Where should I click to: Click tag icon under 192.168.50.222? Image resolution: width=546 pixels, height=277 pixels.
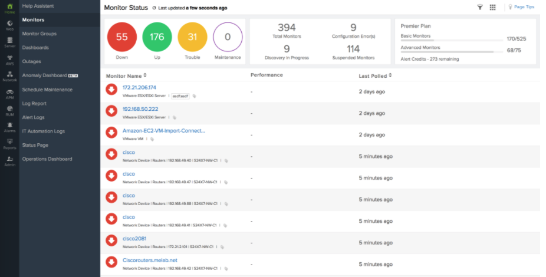[175, 118]
